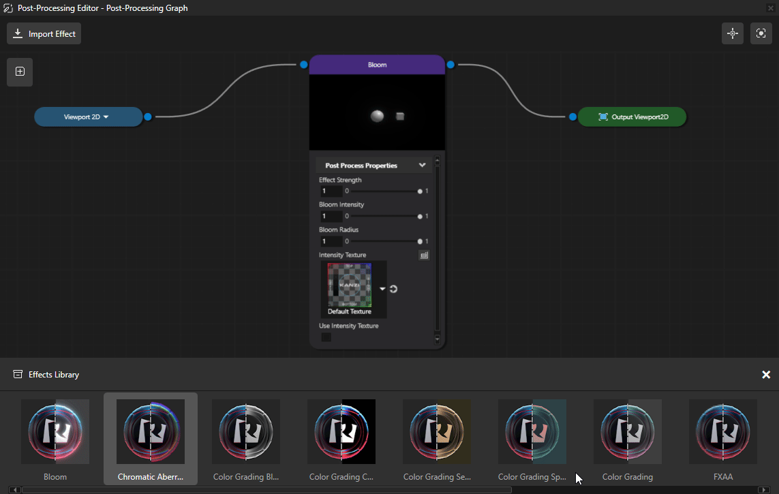Choose the FXAA effect from library

[x=722, y=433]
